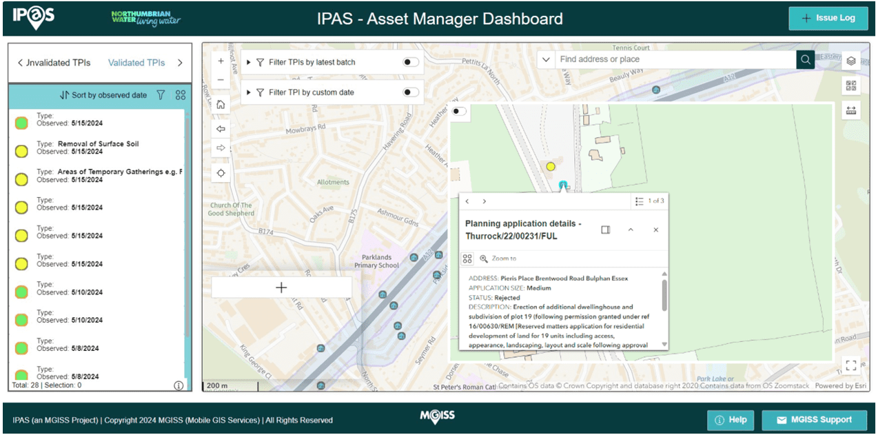Open the basemap gallery grid icon

pyautogui.click(x=851, y=85)
